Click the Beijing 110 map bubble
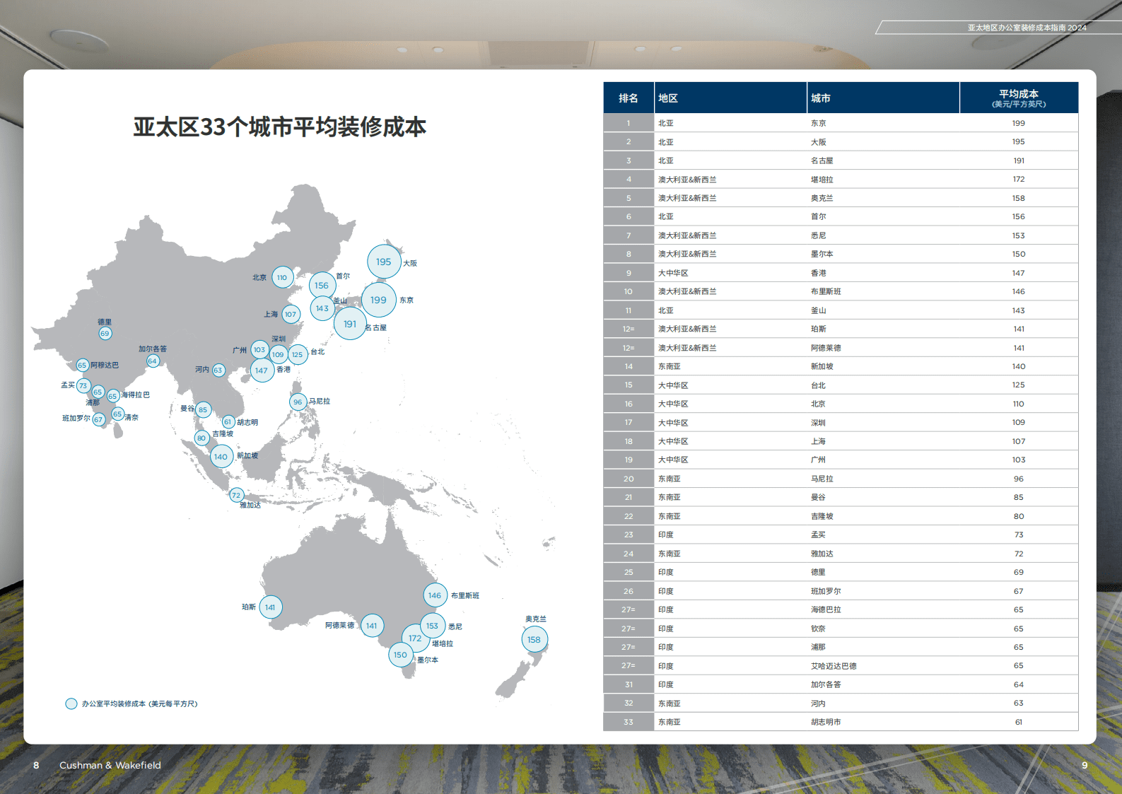 tap(282, 277)
